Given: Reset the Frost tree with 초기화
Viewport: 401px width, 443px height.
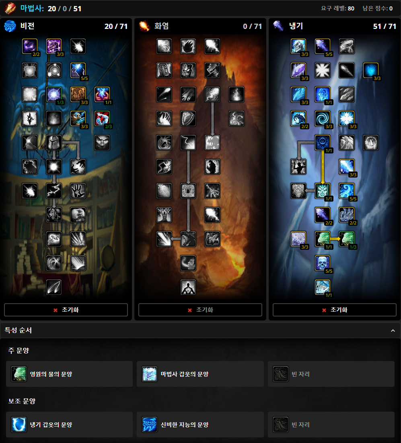Looking at the screenshot, I should point(335,310).
